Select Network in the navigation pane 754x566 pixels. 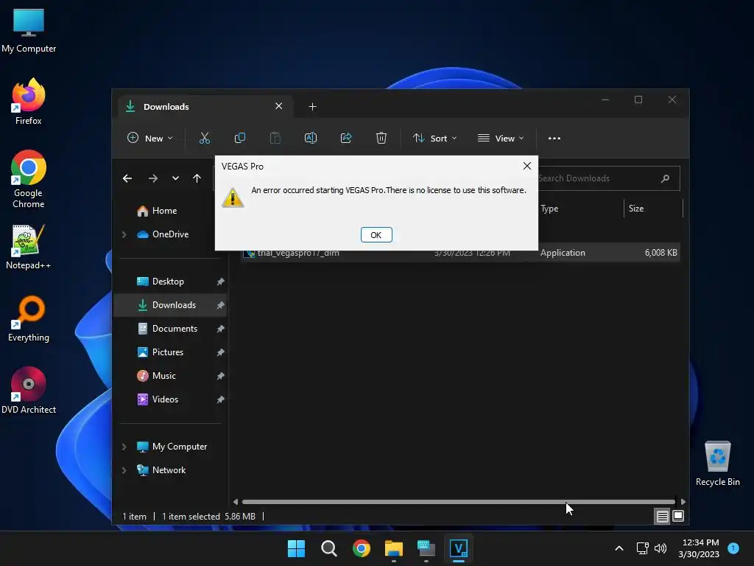pos(169,470)
